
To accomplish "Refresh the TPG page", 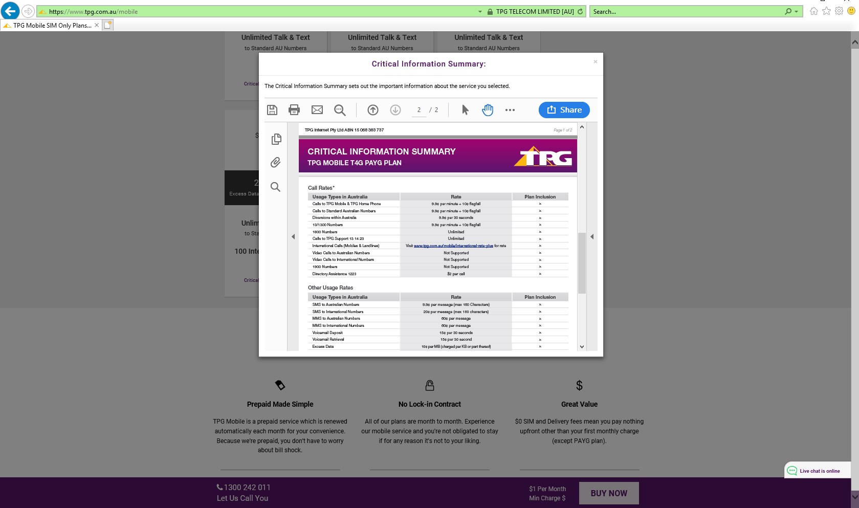I will 580,11.
